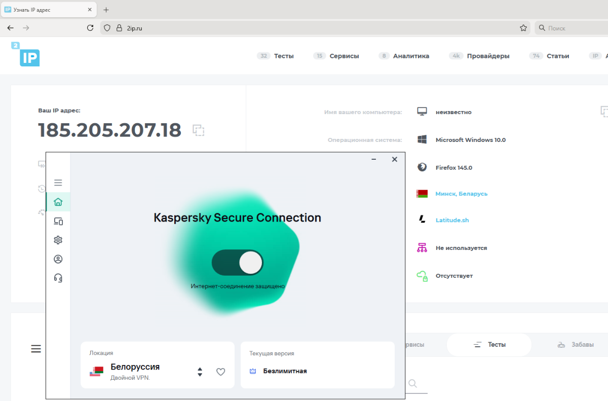Close the Kaspersky Secure Connection window
The height and width of the screenshot is (401, 608).
point(395,159)
